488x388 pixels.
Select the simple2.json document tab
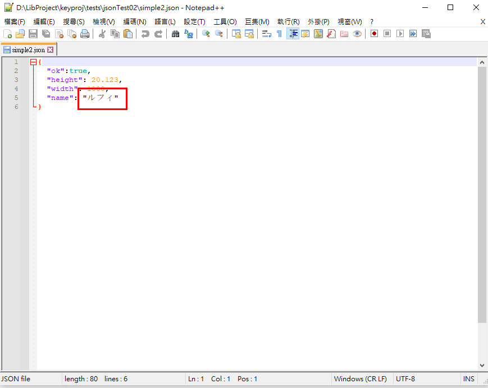(28, 50)
